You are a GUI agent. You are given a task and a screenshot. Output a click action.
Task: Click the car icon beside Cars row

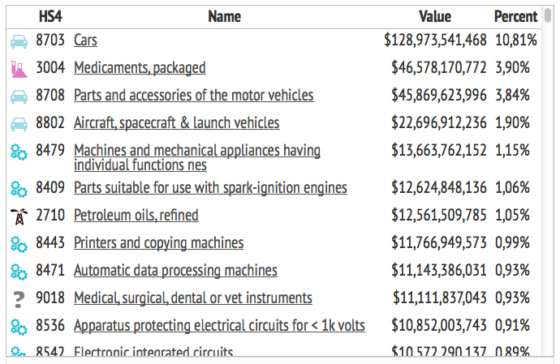coord(18,41)
